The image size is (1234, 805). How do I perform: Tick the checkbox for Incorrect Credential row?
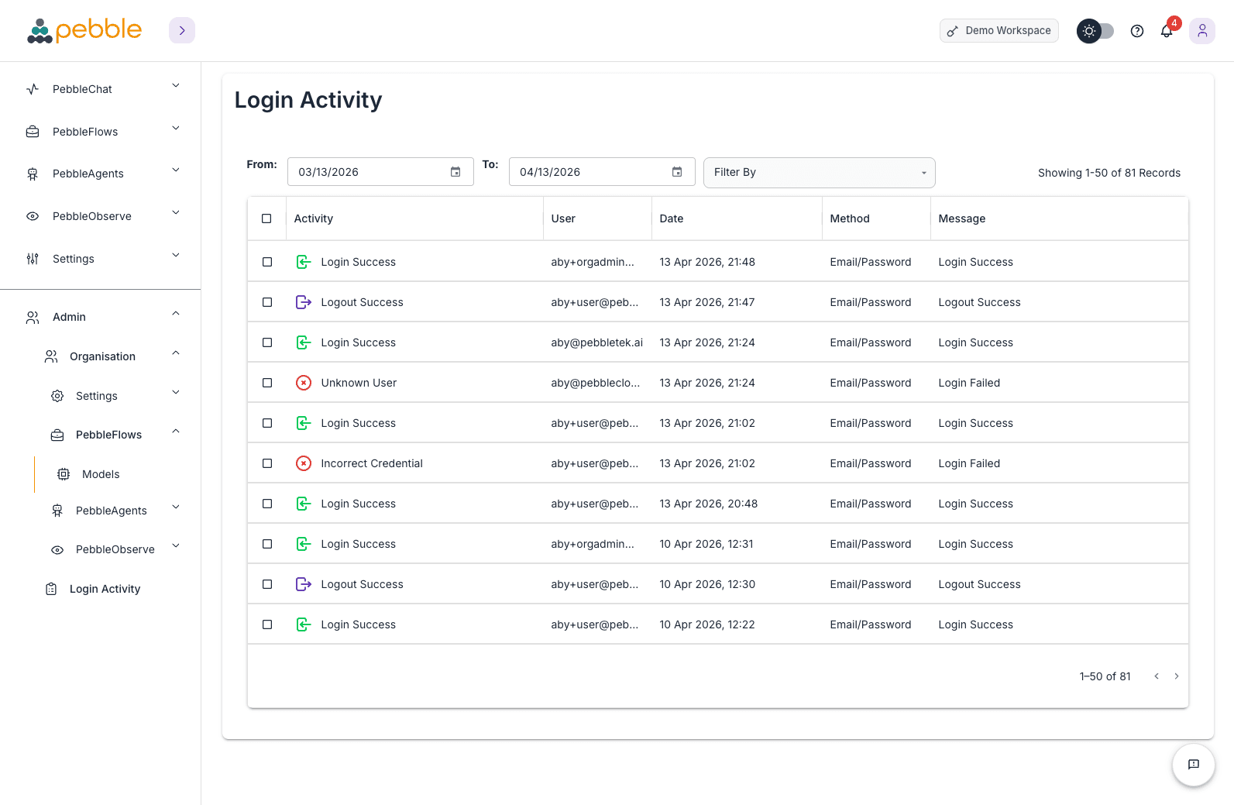coord(267,463)
